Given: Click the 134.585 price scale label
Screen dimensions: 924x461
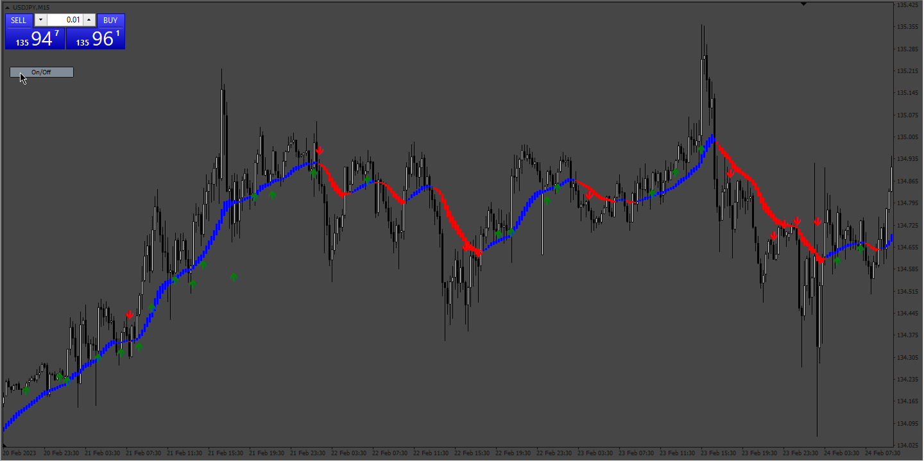Looking at the screenshot, I should [907, 269].
